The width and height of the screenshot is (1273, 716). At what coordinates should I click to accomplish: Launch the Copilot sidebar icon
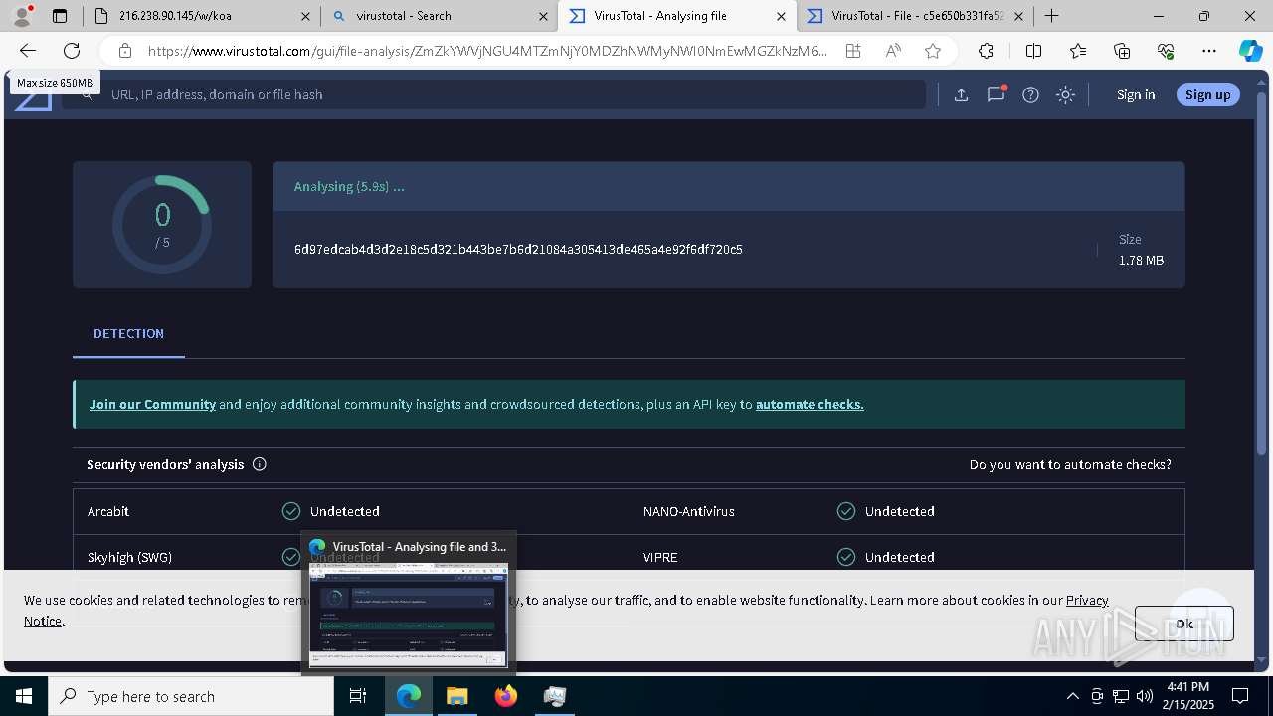click(x=1250, y=51)
